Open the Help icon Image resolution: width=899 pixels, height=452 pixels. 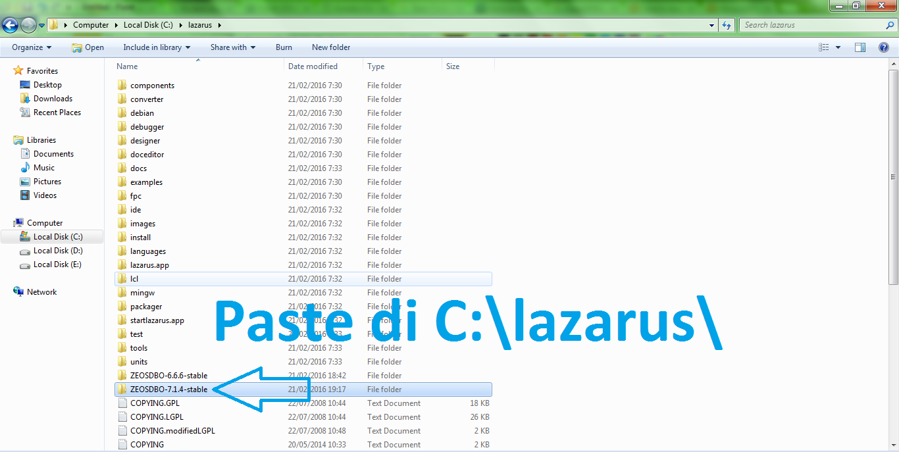(884, 47)
